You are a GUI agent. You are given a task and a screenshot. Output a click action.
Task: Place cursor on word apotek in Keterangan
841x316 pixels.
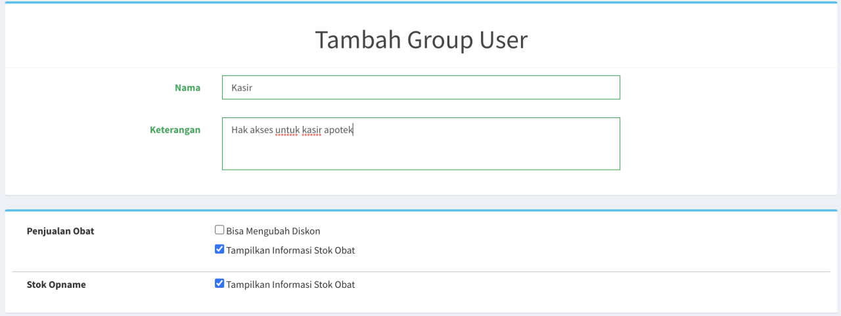point(338,130)
